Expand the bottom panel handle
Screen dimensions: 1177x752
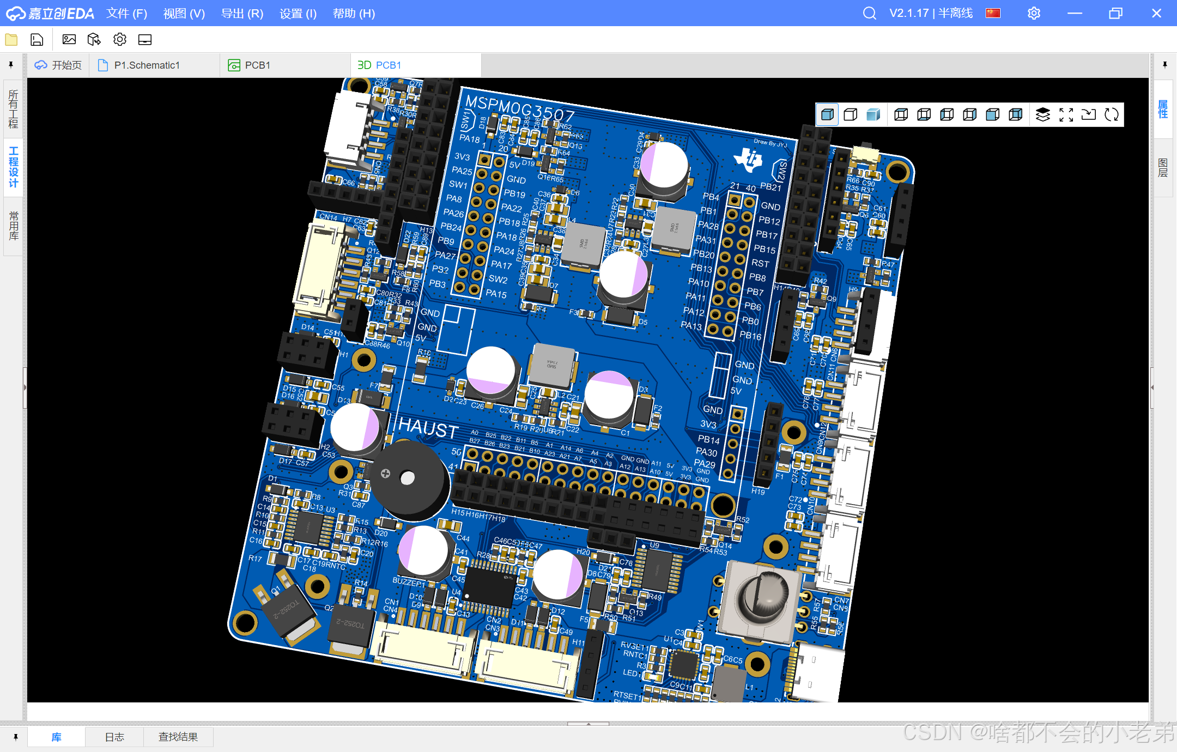(x=588, y=724)
